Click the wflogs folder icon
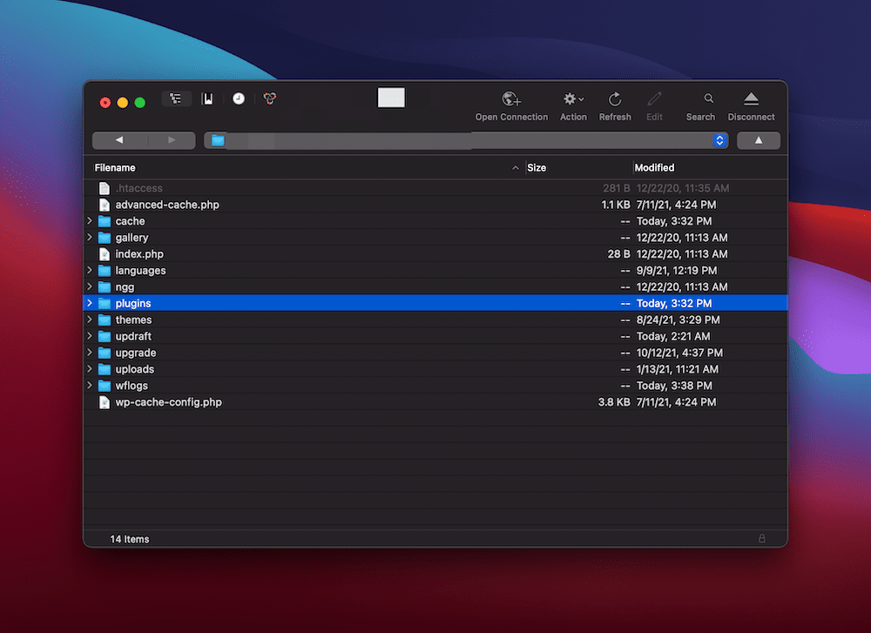The height and width of the screenshot is (633, 871). [x=104, y=386]
